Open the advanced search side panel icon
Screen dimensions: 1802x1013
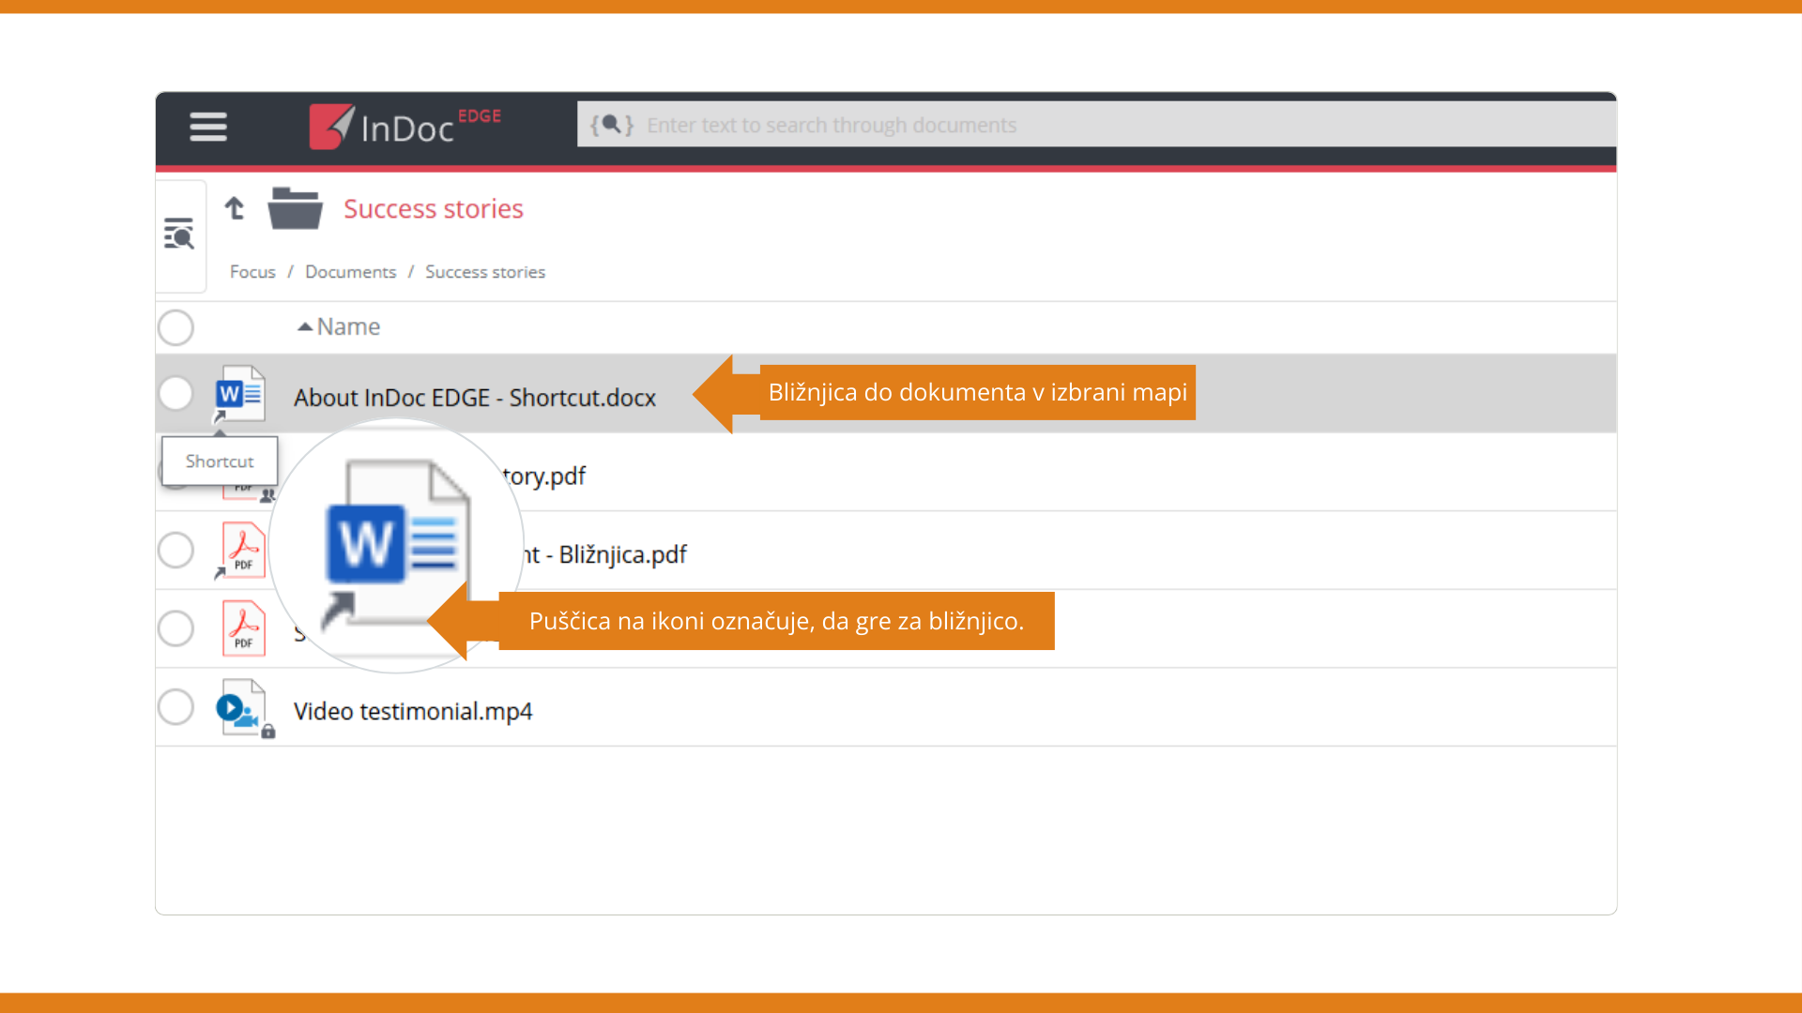pyautogui.click(x=178, y=234)
